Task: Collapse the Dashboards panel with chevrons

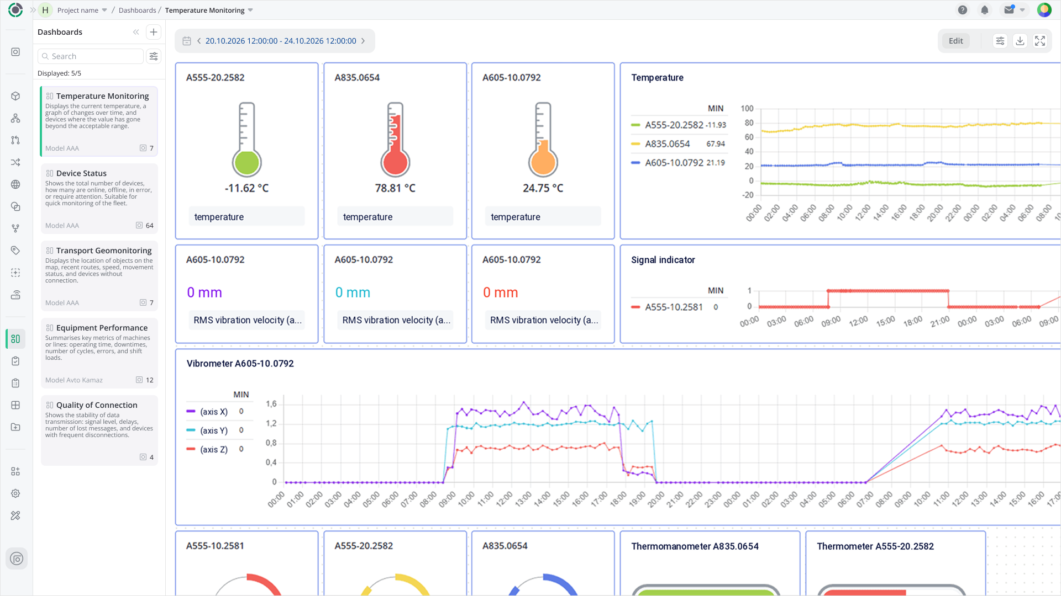Action: [x=136, y=32]
